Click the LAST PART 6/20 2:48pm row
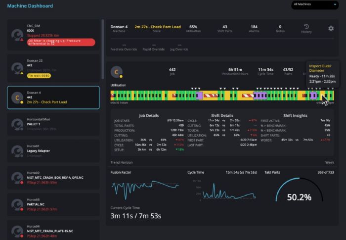Image resolution: width=346 pixels, height=240 pixels. tap(222, 145)
